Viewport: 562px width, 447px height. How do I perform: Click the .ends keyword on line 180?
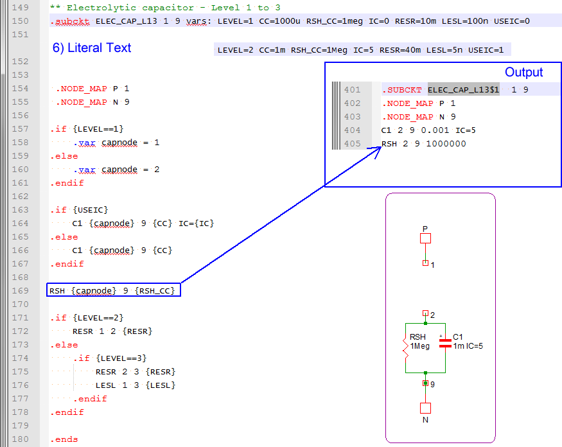click(64, 439)
